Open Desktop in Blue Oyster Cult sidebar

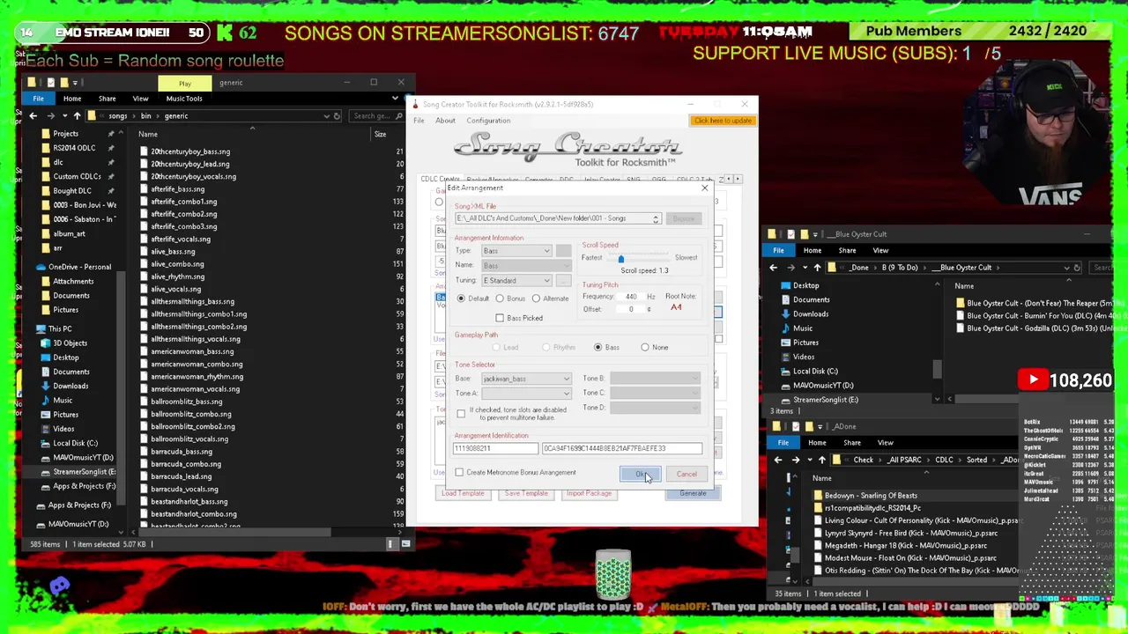coord(805,285)
